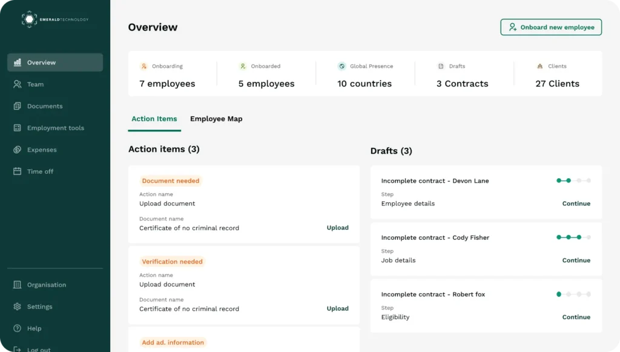
Task: Click Incomplete contract - Cody Fisher title
Action: point(435,237)
